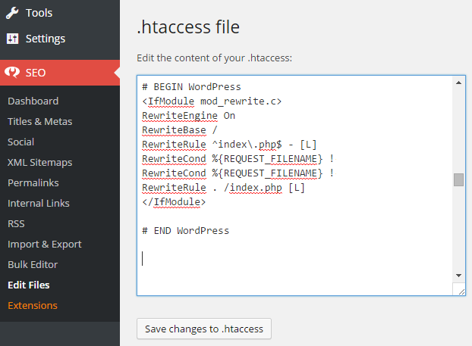Open the Tools menu
This screenshot has height=346, width=472.
[x=60, y=13]
